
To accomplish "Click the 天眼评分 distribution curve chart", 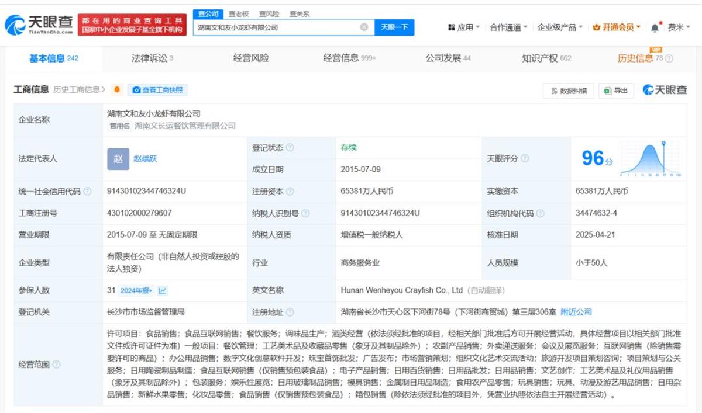I will coord(650,158).
